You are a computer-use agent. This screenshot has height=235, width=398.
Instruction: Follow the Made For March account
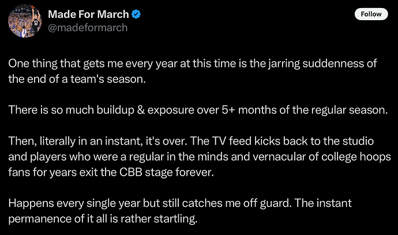point(371,14)
